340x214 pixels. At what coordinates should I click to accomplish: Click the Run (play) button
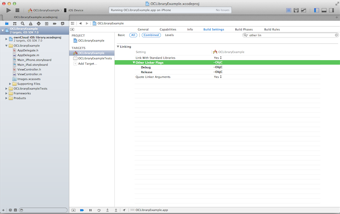pos(9,10)
